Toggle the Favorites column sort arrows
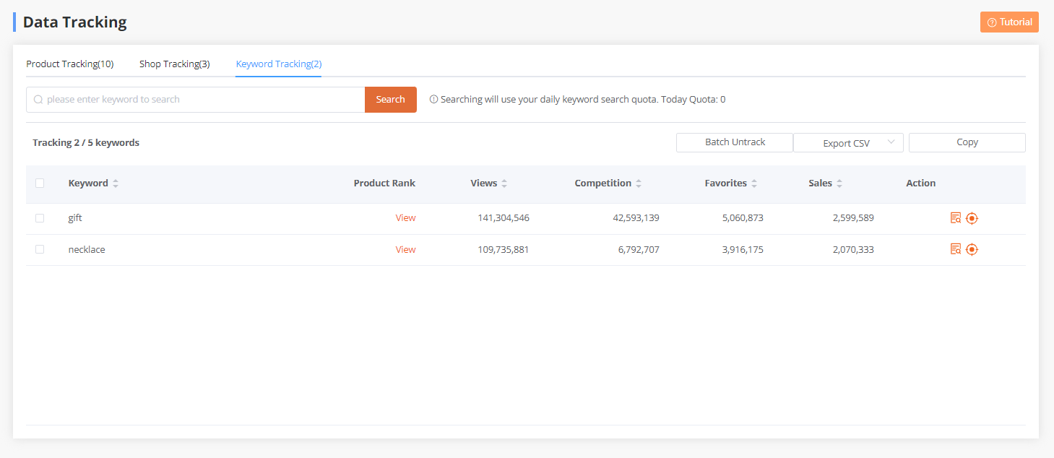This screenshot has height=458, width=1054. click(755, 183)
